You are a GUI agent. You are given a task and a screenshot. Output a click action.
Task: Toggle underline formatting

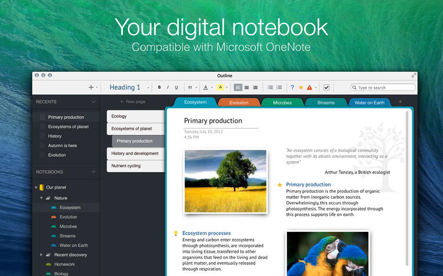[x=176, y=87]
